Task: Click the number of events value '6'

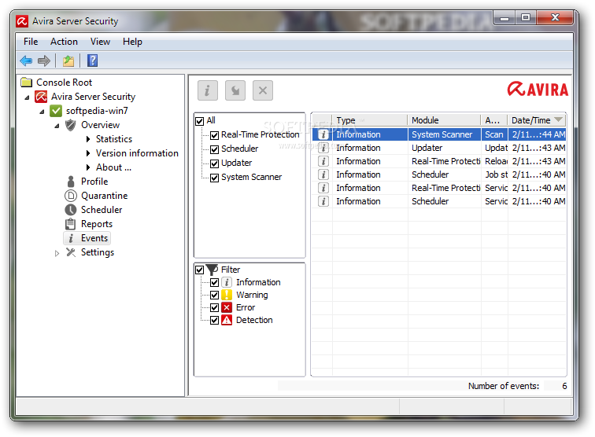Action: pyautogui.click(x=564, y=386)
